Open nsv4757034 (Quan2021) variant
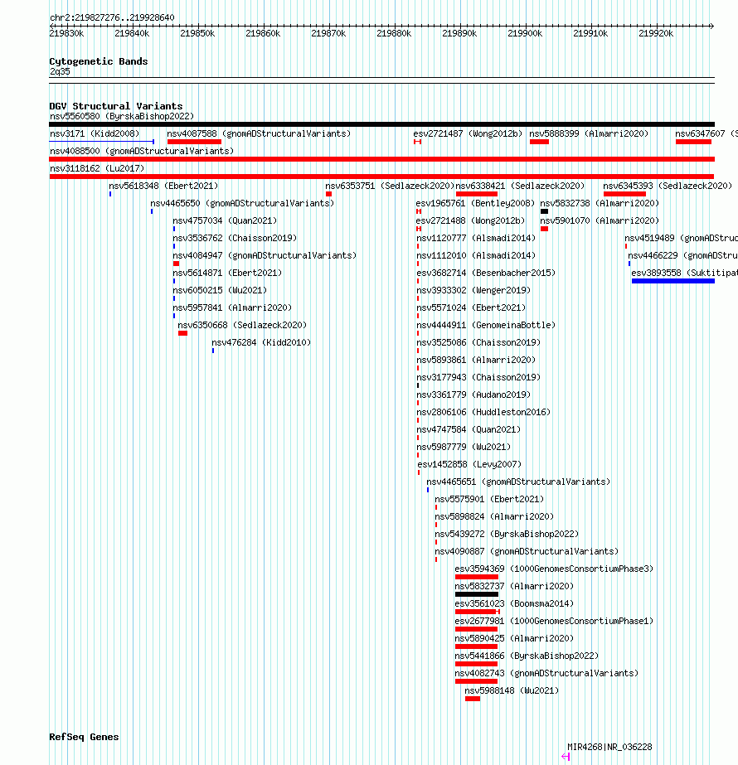 tap(225, 220)
